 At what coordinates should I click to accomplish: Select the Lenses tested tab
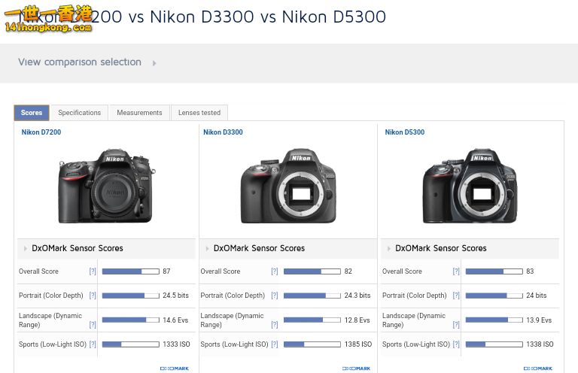pyautogui.click(x=199, y=113)
